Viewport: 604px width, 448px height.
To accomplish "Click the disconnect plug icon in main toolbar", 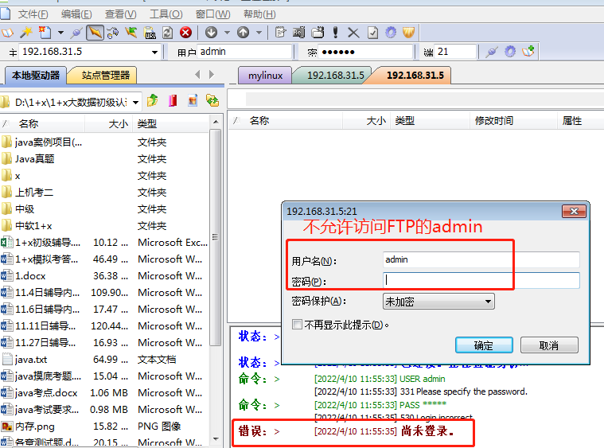I will pyautogui.click(x=76, y=33).
